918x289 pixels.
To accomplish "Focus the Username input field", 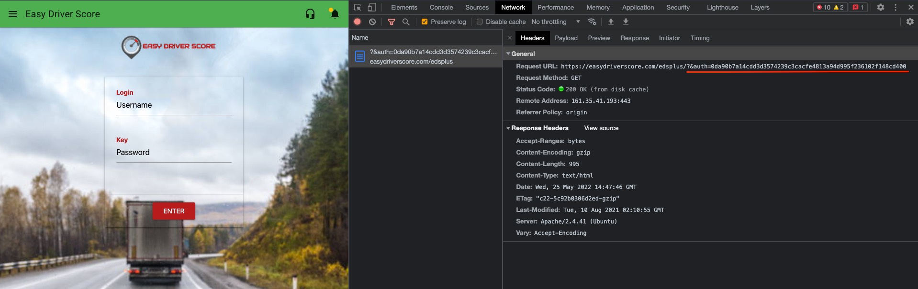I will coord(174,105).
